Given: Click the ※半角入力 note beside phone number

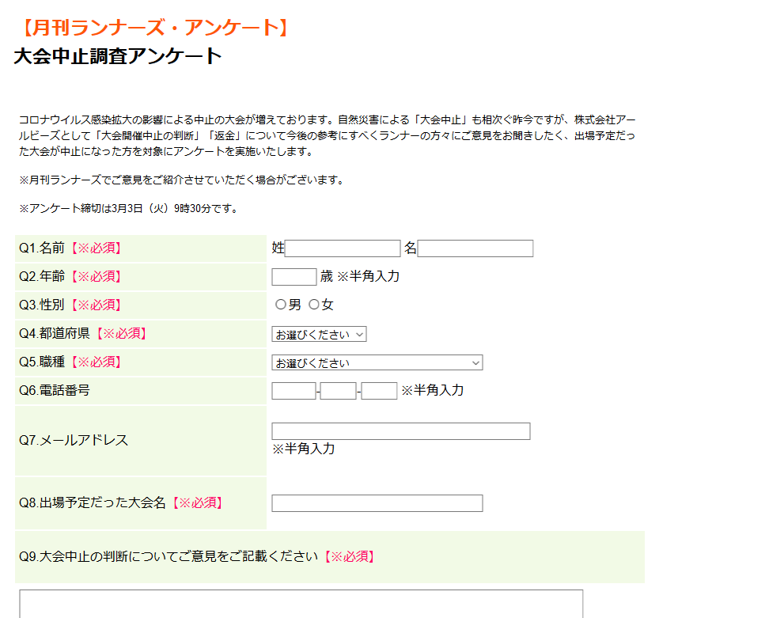Looking at the screenshot, I should coord(433,390).
